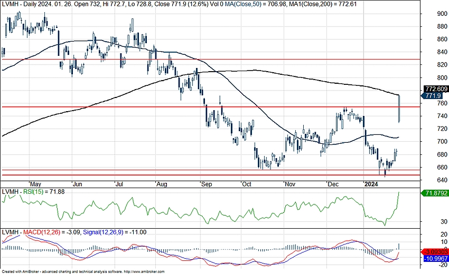Select the May marker on the time axis
The width and height of the screenshot is (449, 274).
35,185
